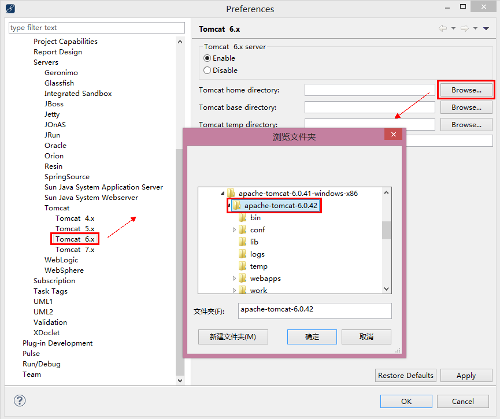Collapse the apache-tomcat-6.0.41-windows-x86 folder node

coord(223,193)
